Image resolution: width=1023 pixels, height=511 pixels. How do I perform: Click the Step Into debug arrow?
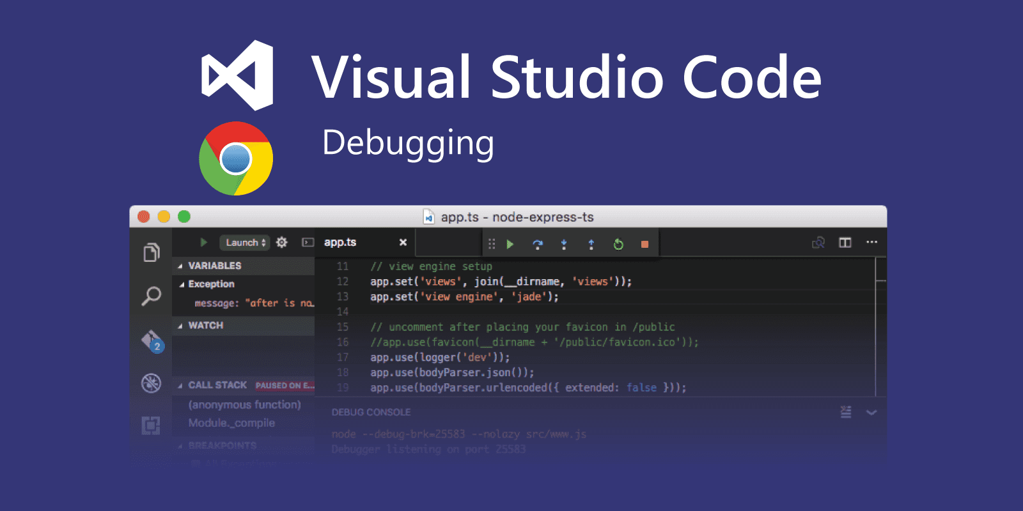pyautogui.click(x=564, y=244)
